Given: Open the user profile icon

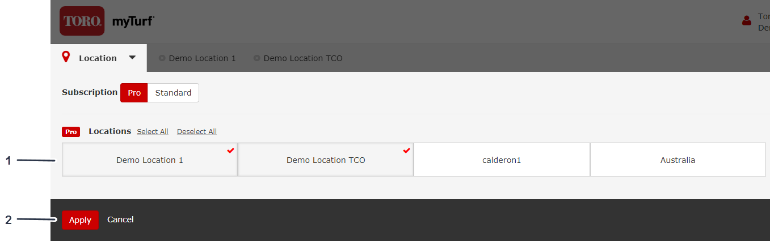Looking at the screenshot, I should 747,21.
